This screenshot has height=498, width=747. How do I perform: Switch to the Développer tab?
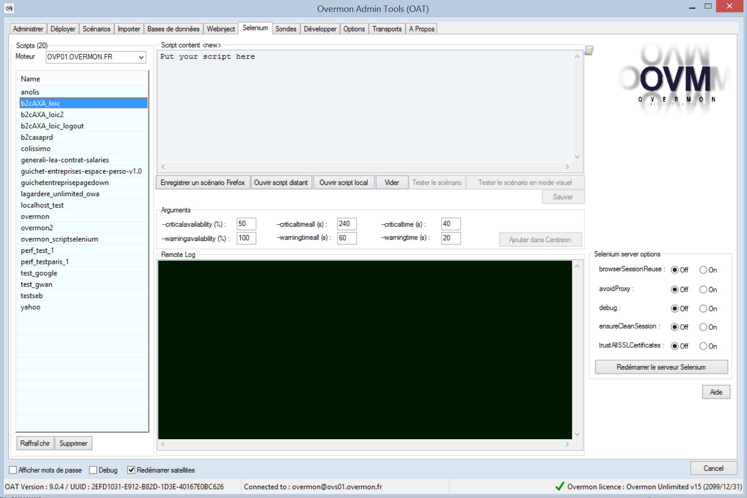(320, 29)
